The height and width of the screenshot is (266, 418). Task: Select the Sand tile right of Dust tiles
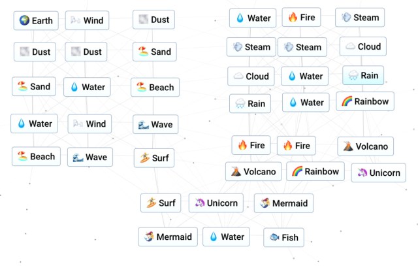tap(154, 52)
